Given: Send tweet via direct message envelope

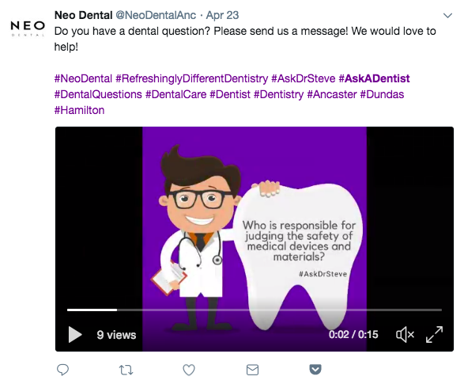Looking at the screenshot, I should tap(252, 370).
